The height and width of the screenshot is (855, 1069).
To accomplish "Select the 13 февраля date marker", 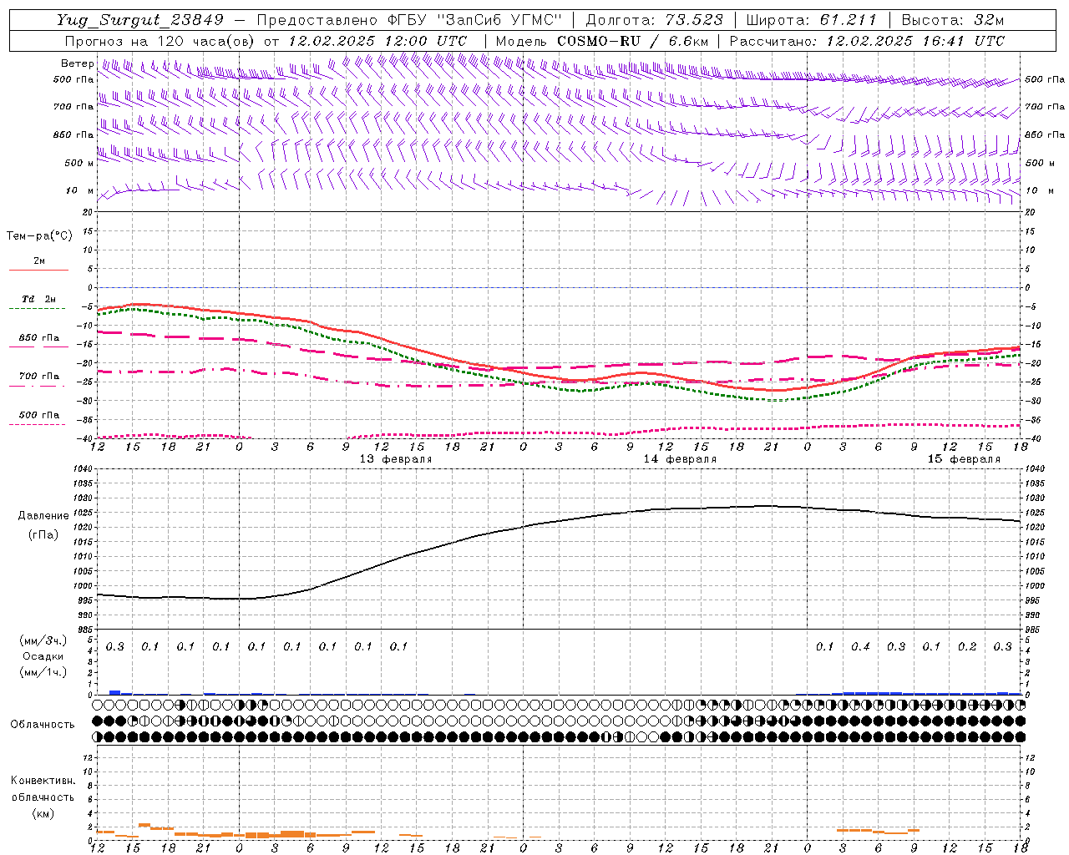I will pos(396,459).
